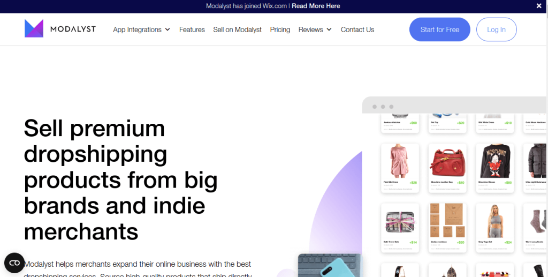The height and width of the screenshot is (277, 548).
Task: Select the Moschino Blouse product thumbnail
Action: click(495, 161)
